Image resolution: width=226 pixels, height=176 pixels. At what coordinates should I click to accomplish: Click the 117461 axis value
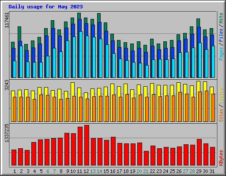(x=7, y=20)
